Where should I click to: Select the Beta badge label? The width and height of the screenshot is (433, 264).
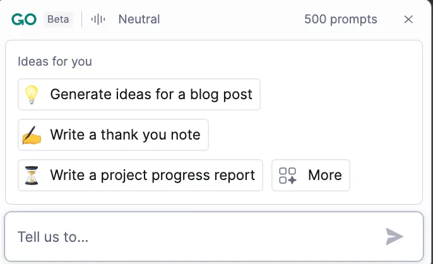tap(58, 20)
